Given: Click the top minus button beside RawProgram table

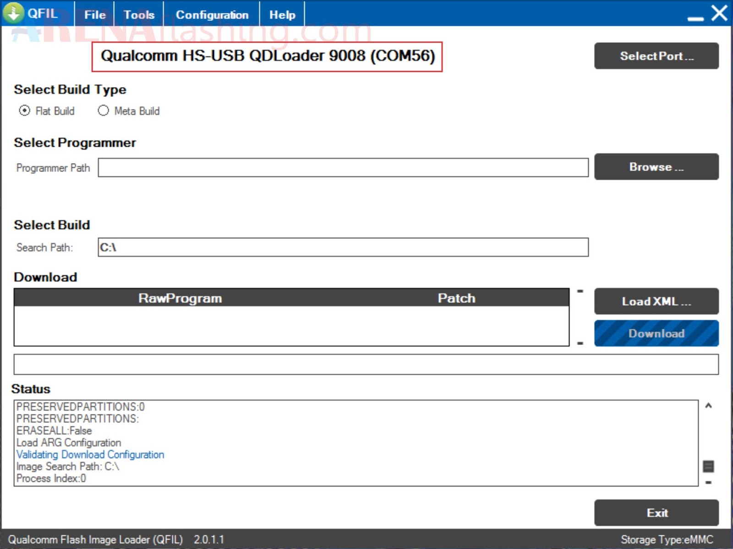Looking at the screenshot, I should pyautogui.click(x=580, y=291).
